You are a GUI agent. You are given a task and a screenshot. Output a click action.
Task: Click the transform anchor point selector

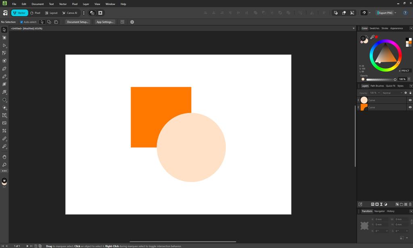point(364,226)
